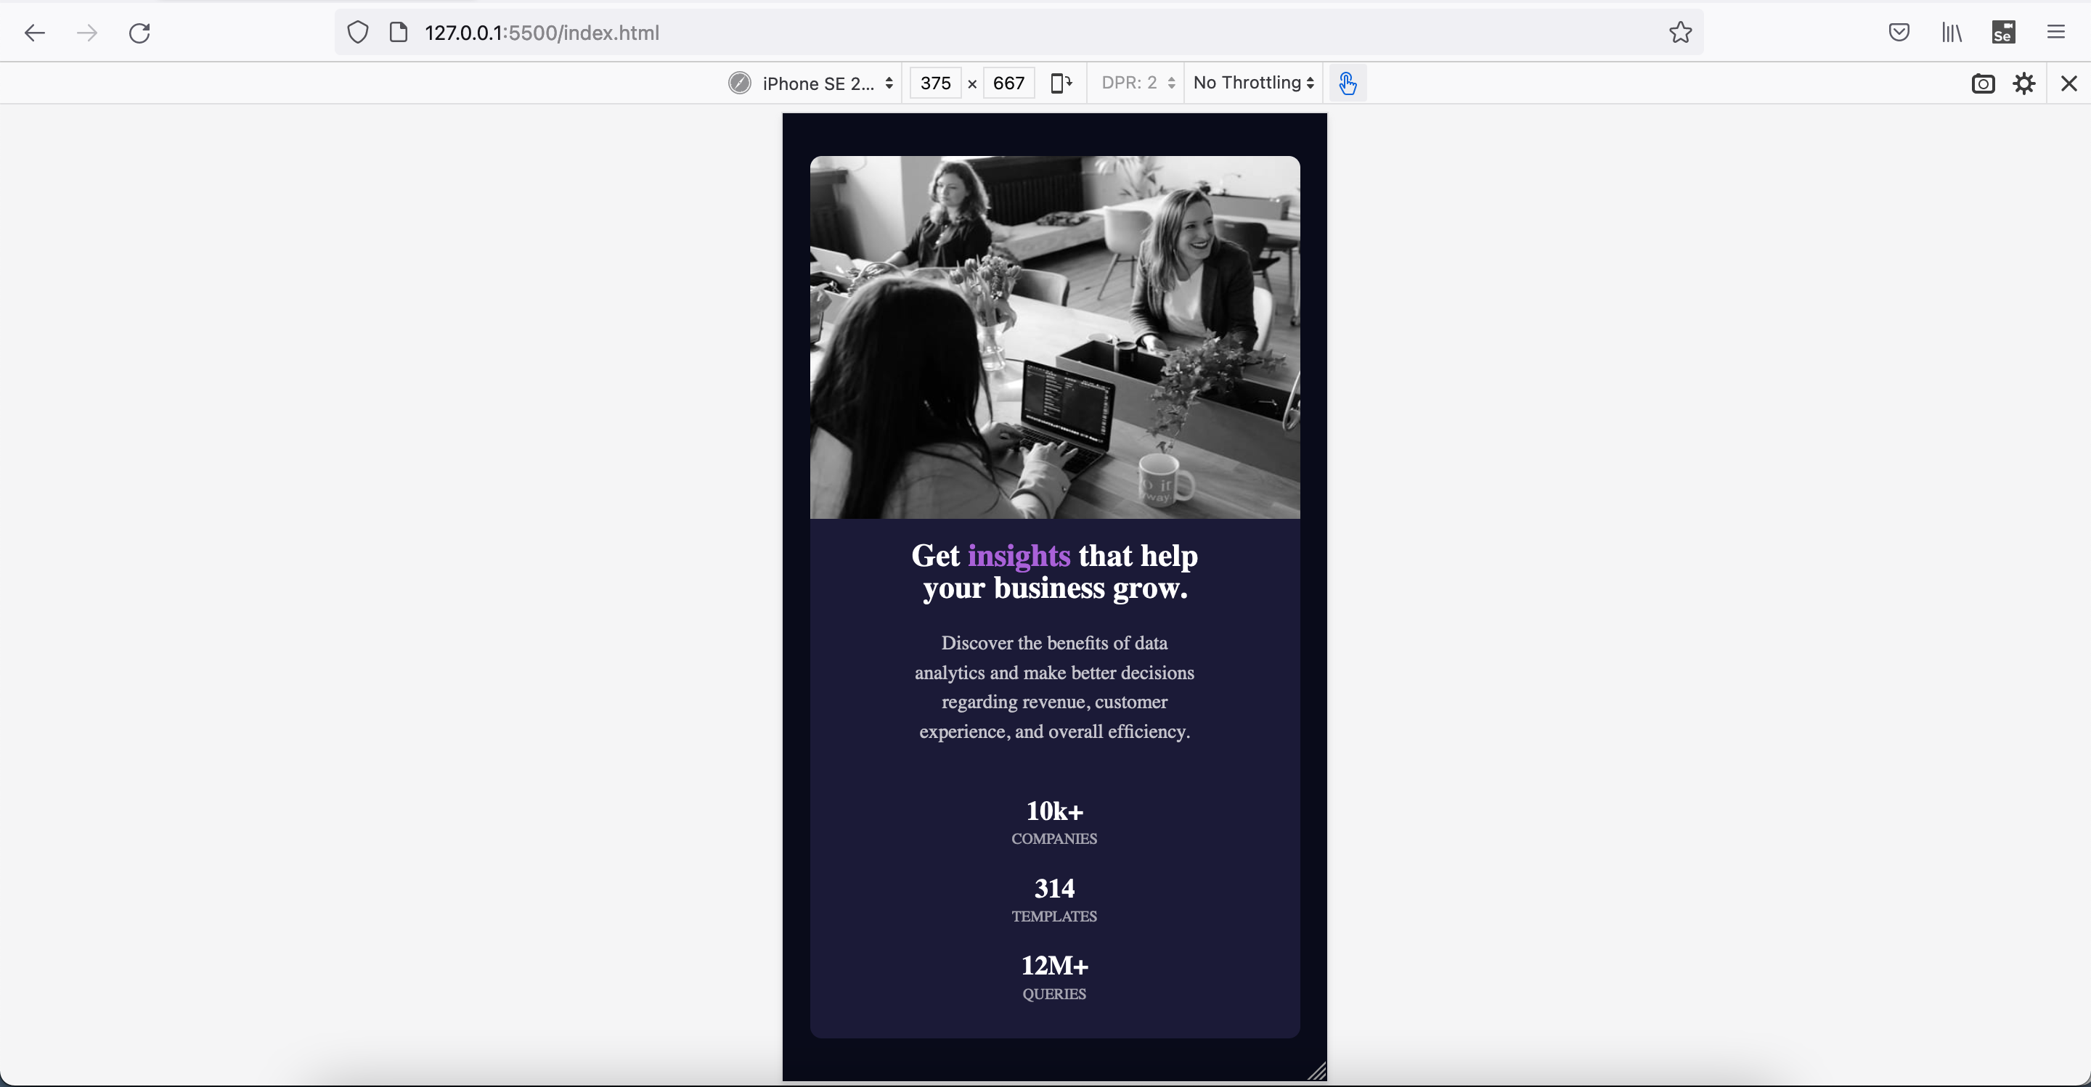Rotate the viewport orientation
This screenshot has height=1087, width=2091.
[1061, 83]
